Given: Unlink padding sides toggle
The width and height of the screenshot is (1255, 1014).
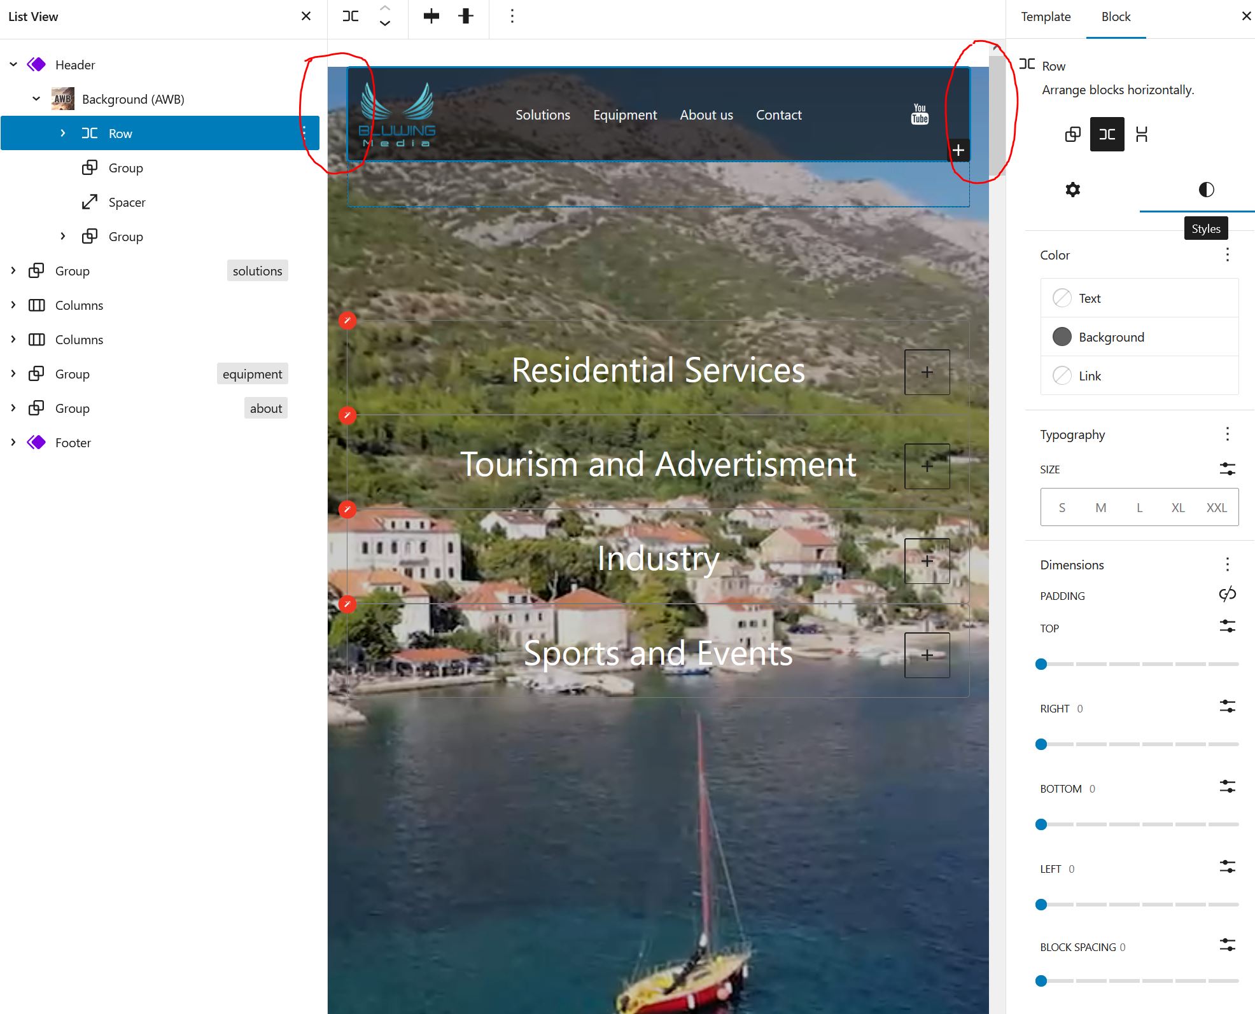Looking at the screenshot, I should [x=1227, y=594].
